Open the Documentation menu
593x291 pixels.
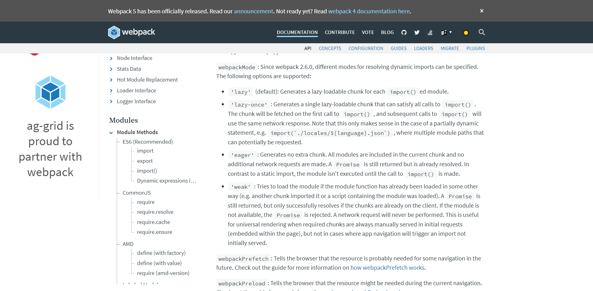point(297,32)
